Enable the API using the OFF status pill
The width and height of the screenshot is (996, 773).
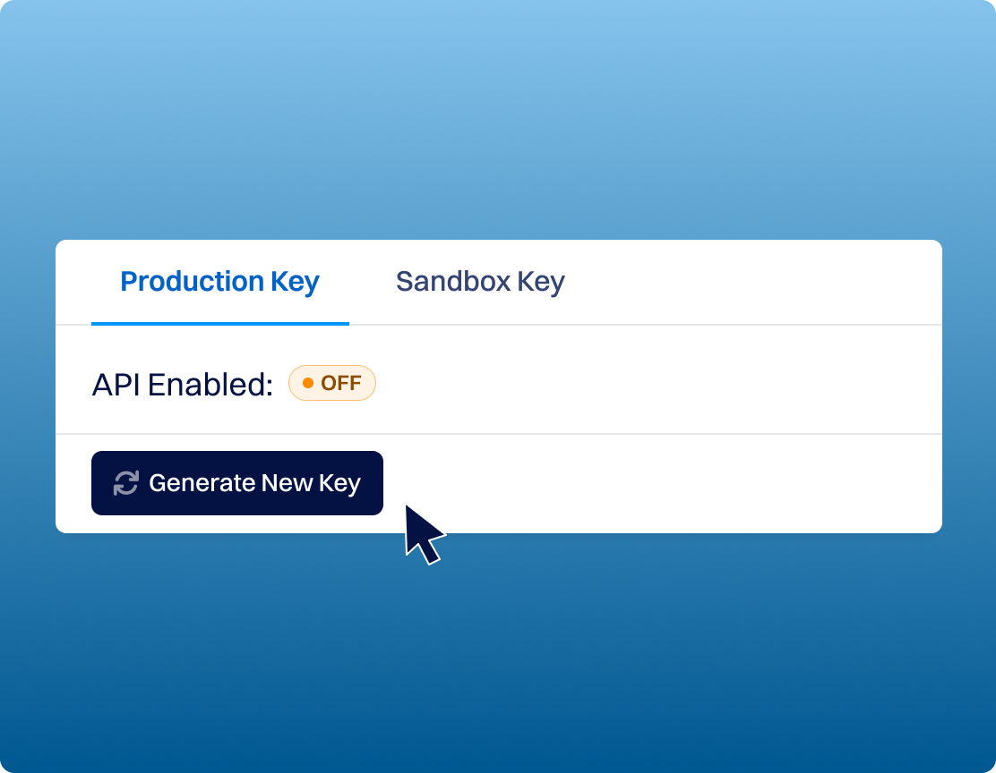pyautogui.click(x=332, y=383)
